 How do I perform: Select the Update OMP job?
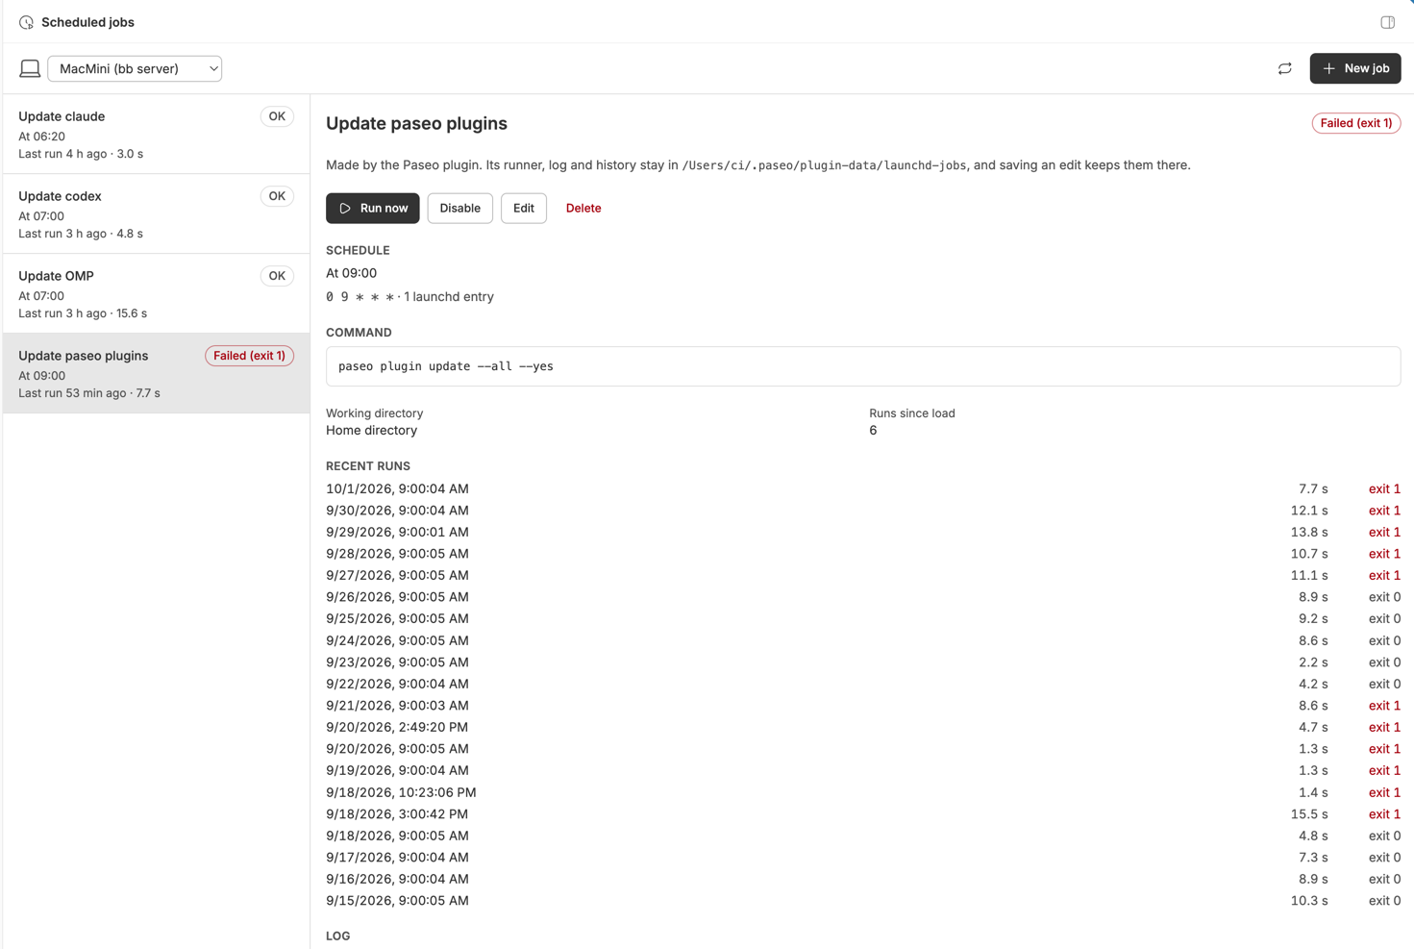pyautogui.click(x=156, y=294)
